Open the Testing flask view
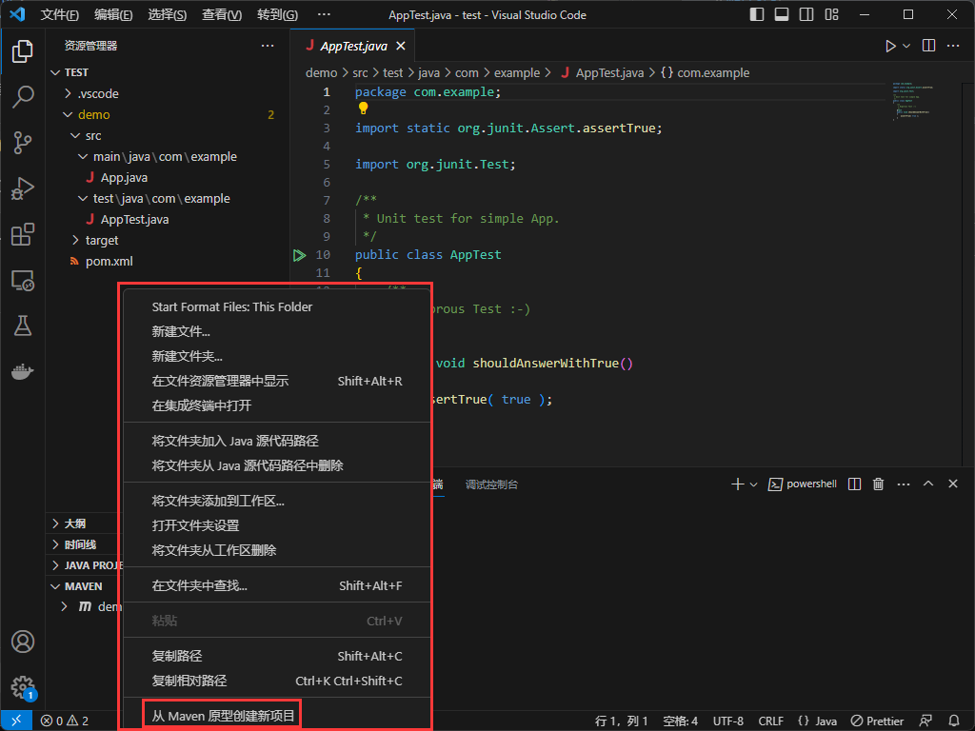Viewport: 975px width, 731px height. pyautogui.click(x=23, y=326)
